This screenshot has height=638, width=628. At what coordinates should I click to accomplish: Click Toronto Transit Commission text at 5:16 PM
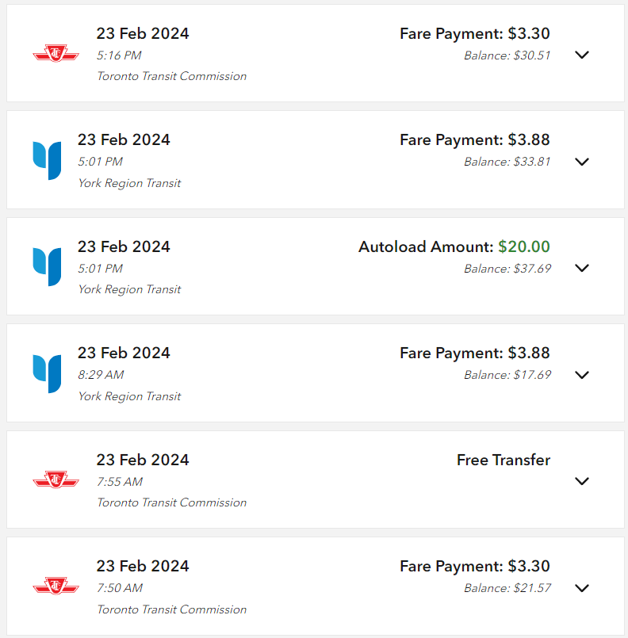171,76
